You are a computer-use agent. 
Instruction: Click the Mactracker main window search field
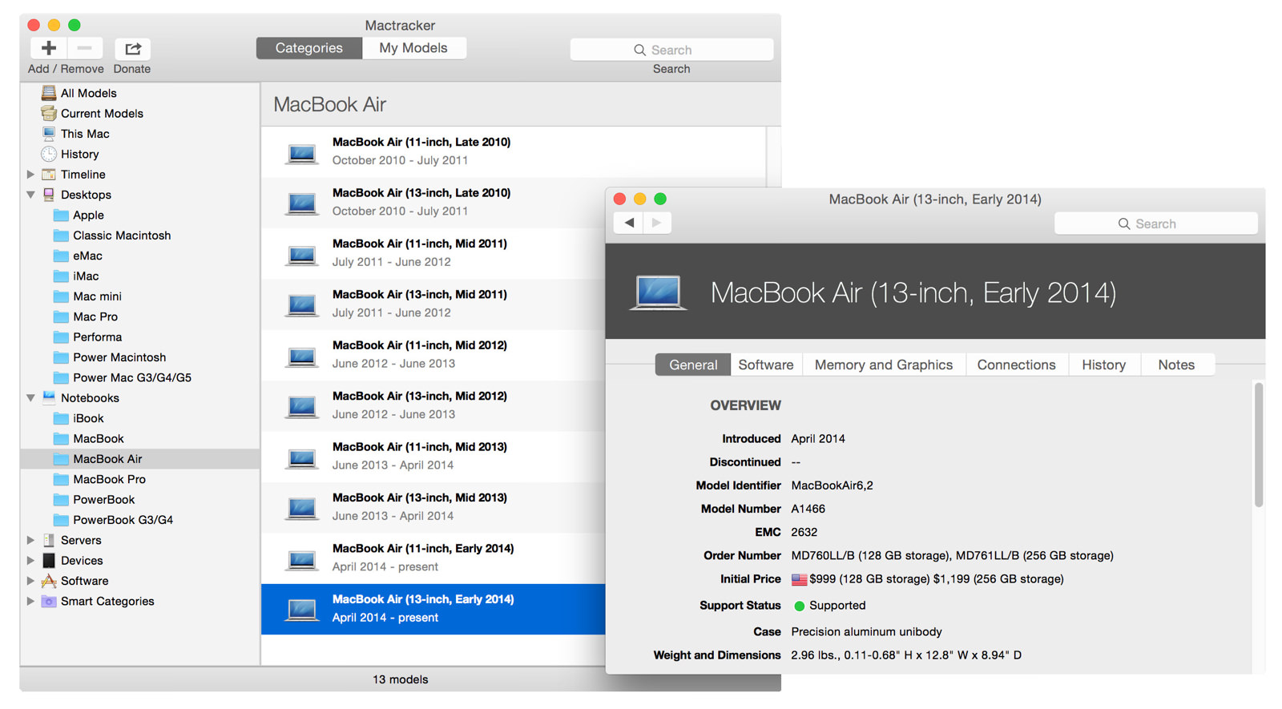point(671,50)
